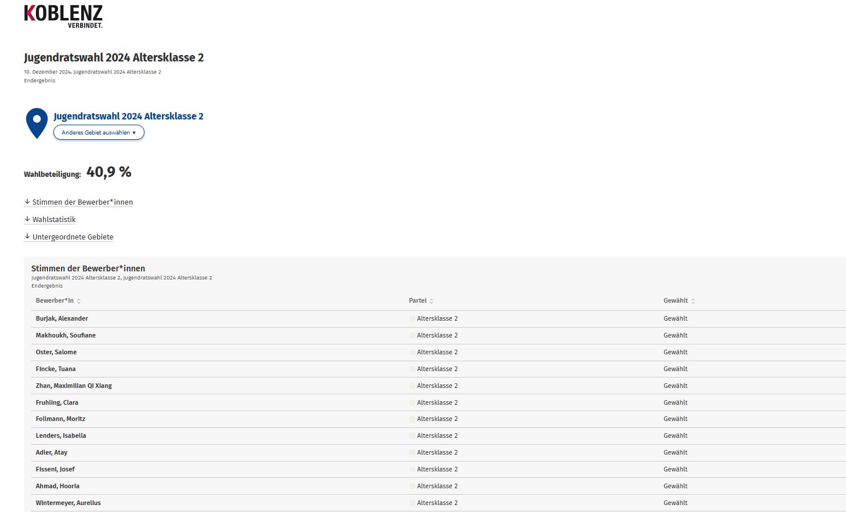Click the Bewerber*in column header
The image size is (846, 512).
click(x=55, y=300)
